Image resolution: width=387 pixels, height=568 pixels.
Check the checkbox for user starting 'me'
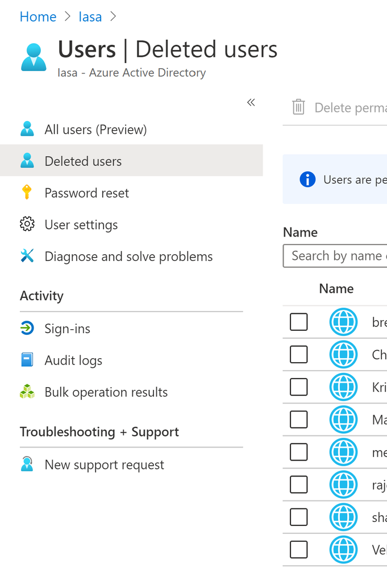coord(299,451)
